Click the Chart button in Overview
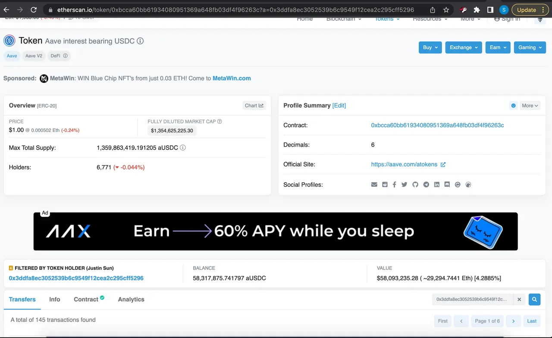Screen dimensions: 552x338 (254, 106)
